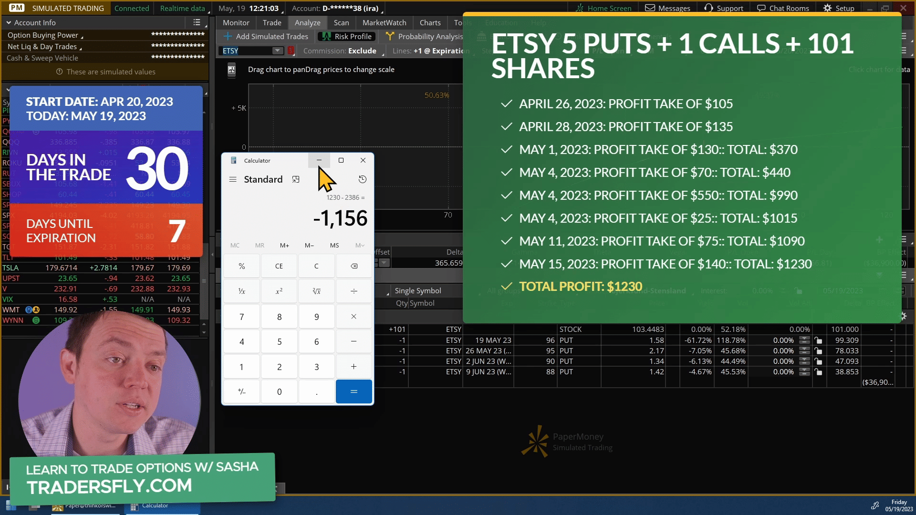Click Messages envelope in top bar
This screenshot has height=515, width=916.
click(x=667, y=8)
